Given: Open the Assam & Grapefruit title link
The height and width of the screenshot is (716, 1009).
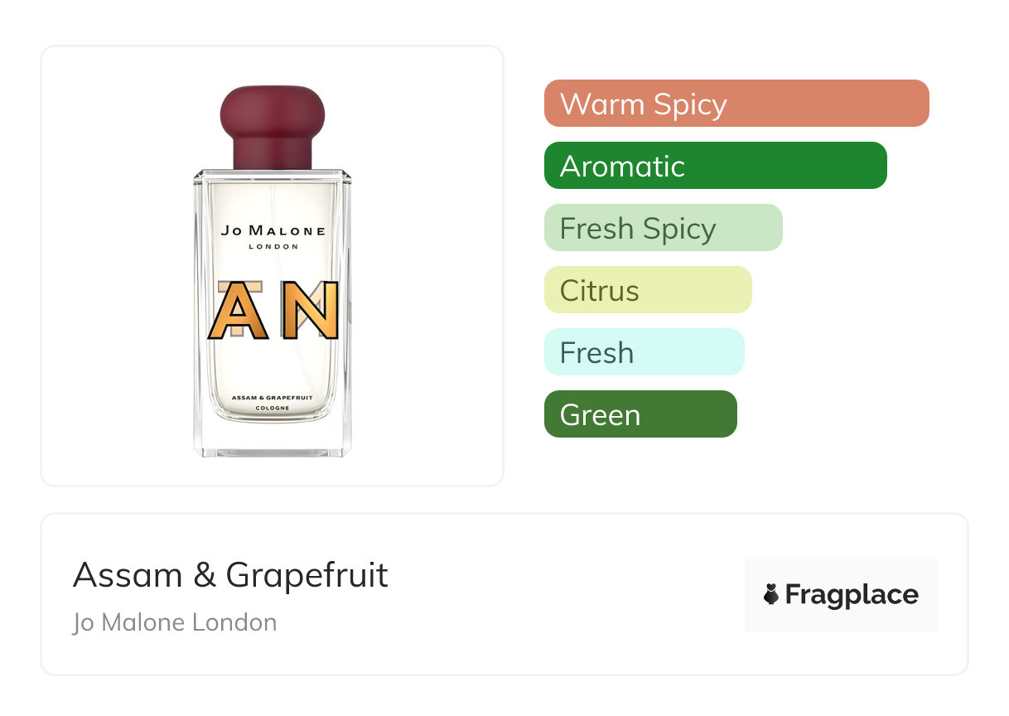Looking at the screenshot, I should pos(230,574).
